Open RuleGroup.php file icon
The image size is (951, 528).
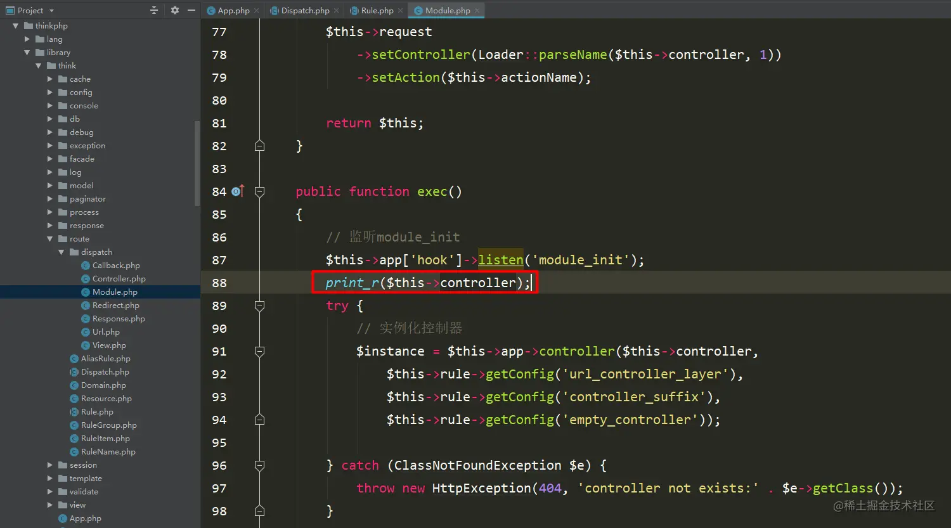[x=75, y=425]
